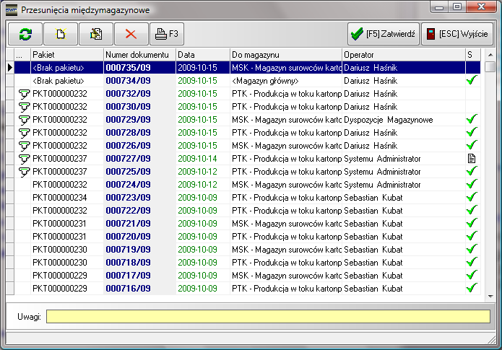
Task: Confirm with the [F5] Zatwierdź button
Action: click(382, 34)
